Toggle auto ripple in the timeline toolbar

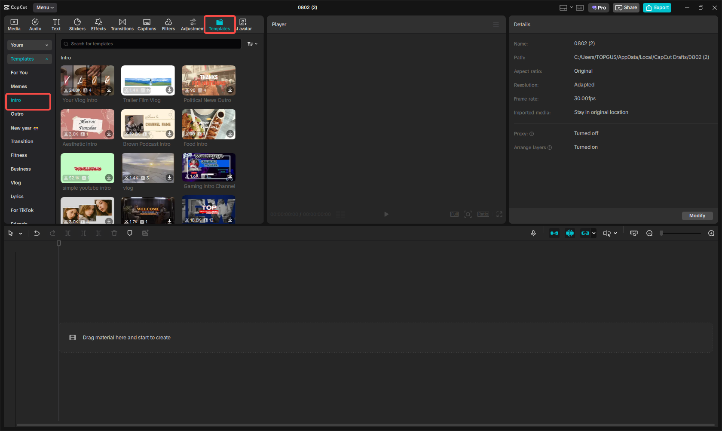(554, 233)
